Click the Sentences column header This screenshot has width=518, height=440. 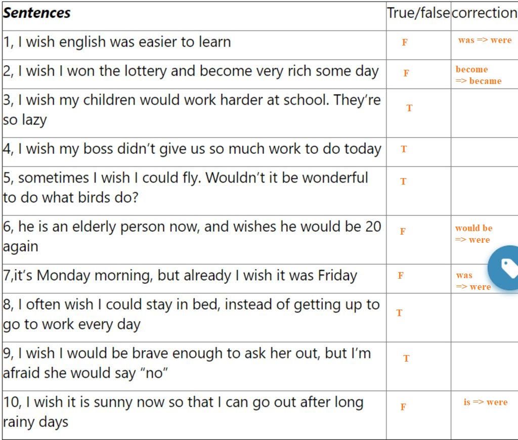36,13
